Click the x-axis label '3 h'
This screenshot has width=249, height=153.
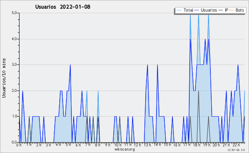coord(49,145)
